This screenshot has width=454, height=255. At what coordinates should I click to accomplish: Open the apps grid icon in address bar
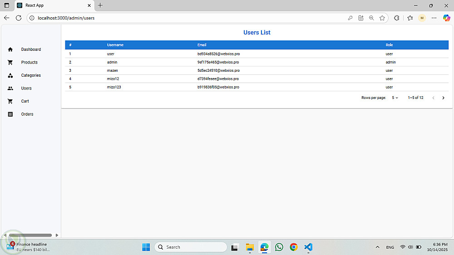361,18
